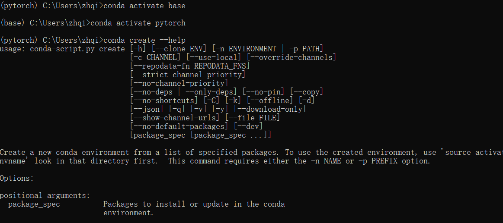Click the "conda create --help" command text
Screen dimensions: 503x223
coord(144,40)
